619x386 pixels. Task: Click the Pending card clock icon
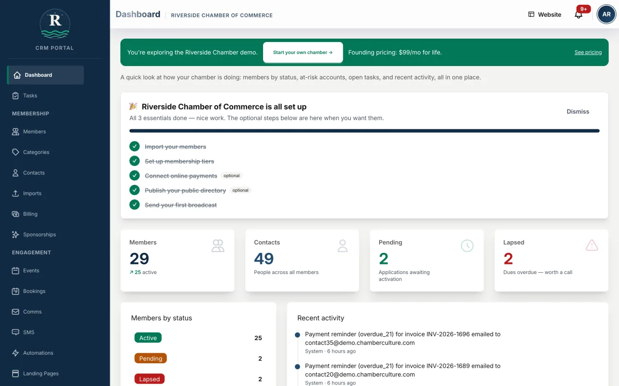click(x=467, y=246)
